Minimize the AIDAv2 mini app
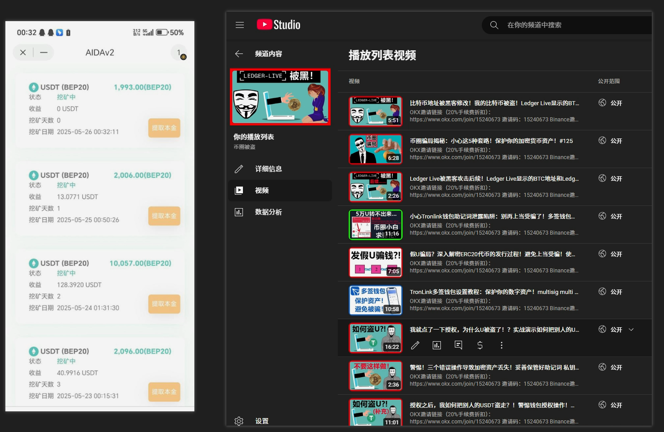 [x=44, y=53]
